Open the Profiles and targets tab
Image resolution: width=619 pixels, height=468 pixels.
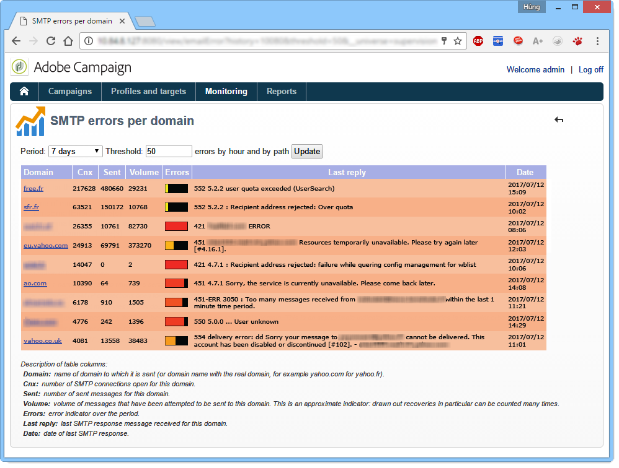(x=148, y=92)
